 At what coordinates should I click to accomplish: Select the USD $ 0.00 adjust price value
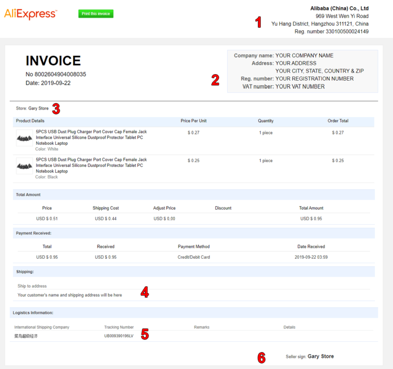pyautogui.click(x=164, y=219)
